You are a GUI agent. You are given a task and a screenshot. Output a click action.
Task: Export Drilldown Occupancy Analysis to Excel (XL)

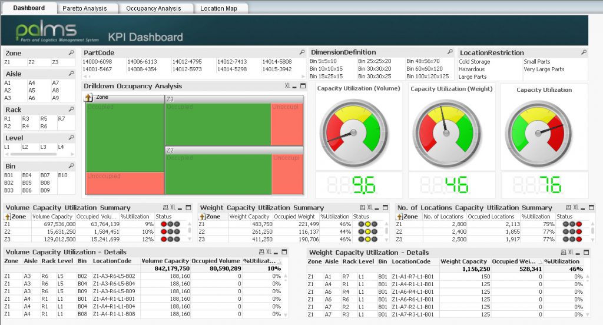(287, 86)
